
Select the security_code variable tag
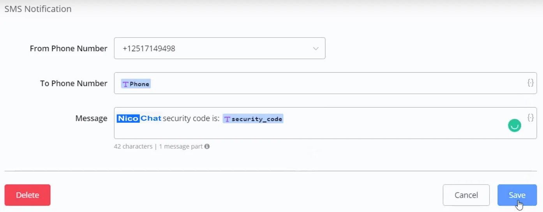tap(253, 119)
